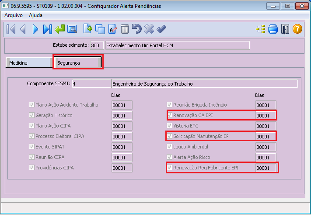Click the Componente SESMT code field
The image size is (311, 217).
[x=91, y=84]
